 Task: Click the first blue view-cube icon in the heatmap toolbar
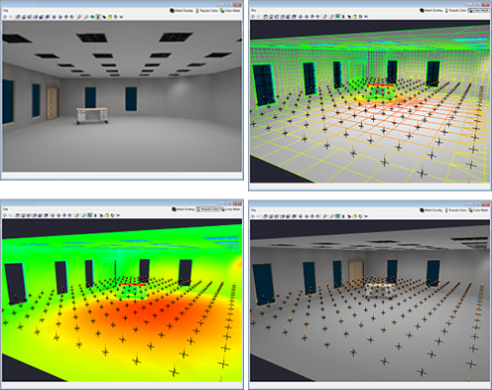point(19,215)
